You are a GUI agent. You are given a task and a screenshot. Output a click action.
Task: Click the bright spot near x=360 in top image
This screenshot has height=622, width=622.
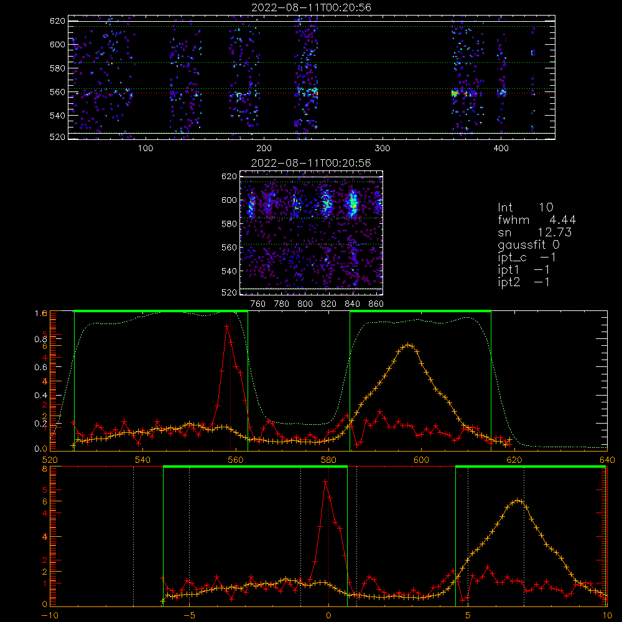coord(455,94)
